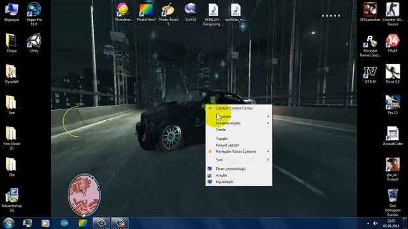The height and width of the screenshot is (229, 408).
Task: Select the bdcamsetup (3) installer icon
Action: tap(11, 200)
